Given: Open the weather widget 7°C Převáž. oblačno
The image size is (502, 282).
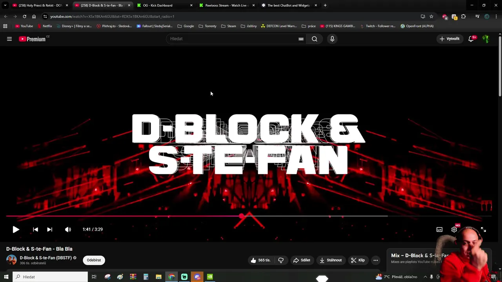Looking at the screenshot, I should pyautogui.click(x=397, y=277).
